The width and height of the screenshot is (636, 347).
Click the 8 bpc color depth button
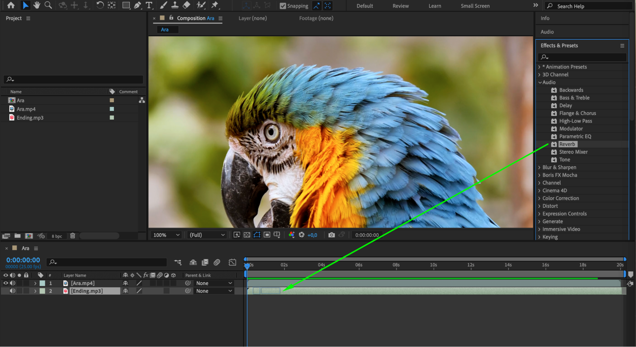click(57, 236)
